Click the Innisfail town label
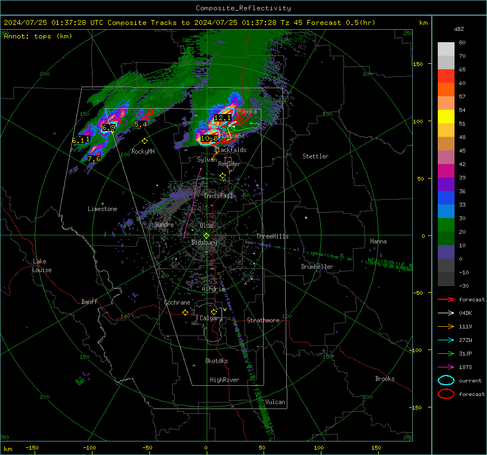 tap(218, 196)
